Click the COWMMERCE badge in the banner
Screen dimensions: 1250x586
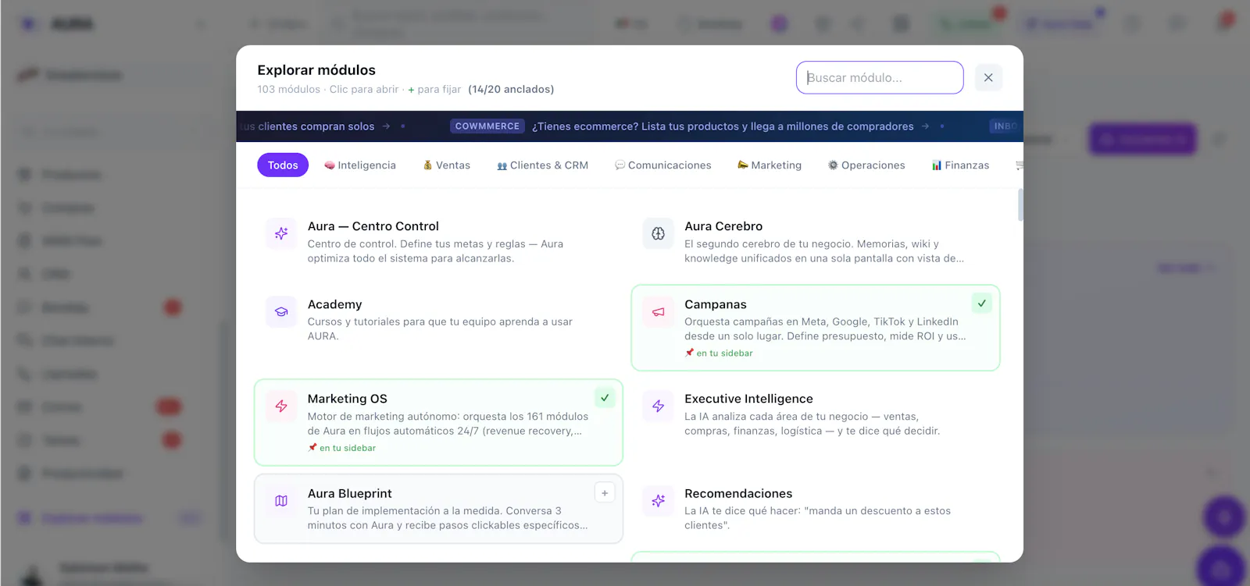pos(487,126)
